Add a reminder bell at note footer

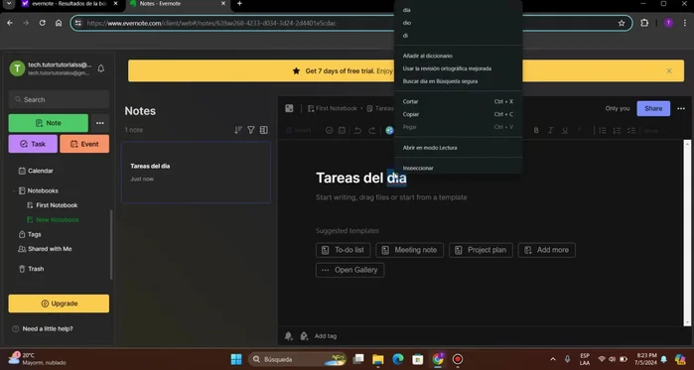tap(289, 336)
